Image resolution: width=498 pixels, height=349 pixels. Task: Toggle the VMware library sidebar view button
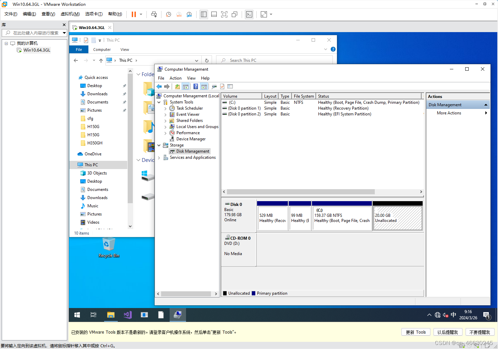[204, 14]
